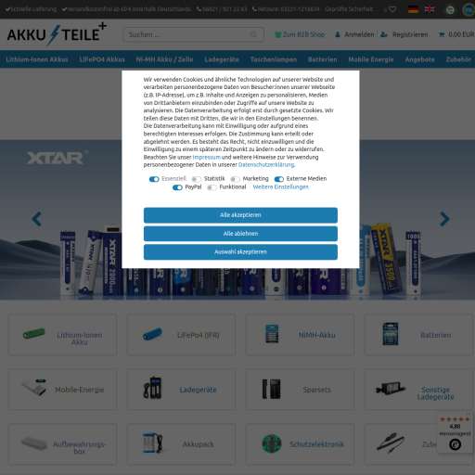
Task: Open the NiMH-Akku category tile
Action: tap(300, 335)
